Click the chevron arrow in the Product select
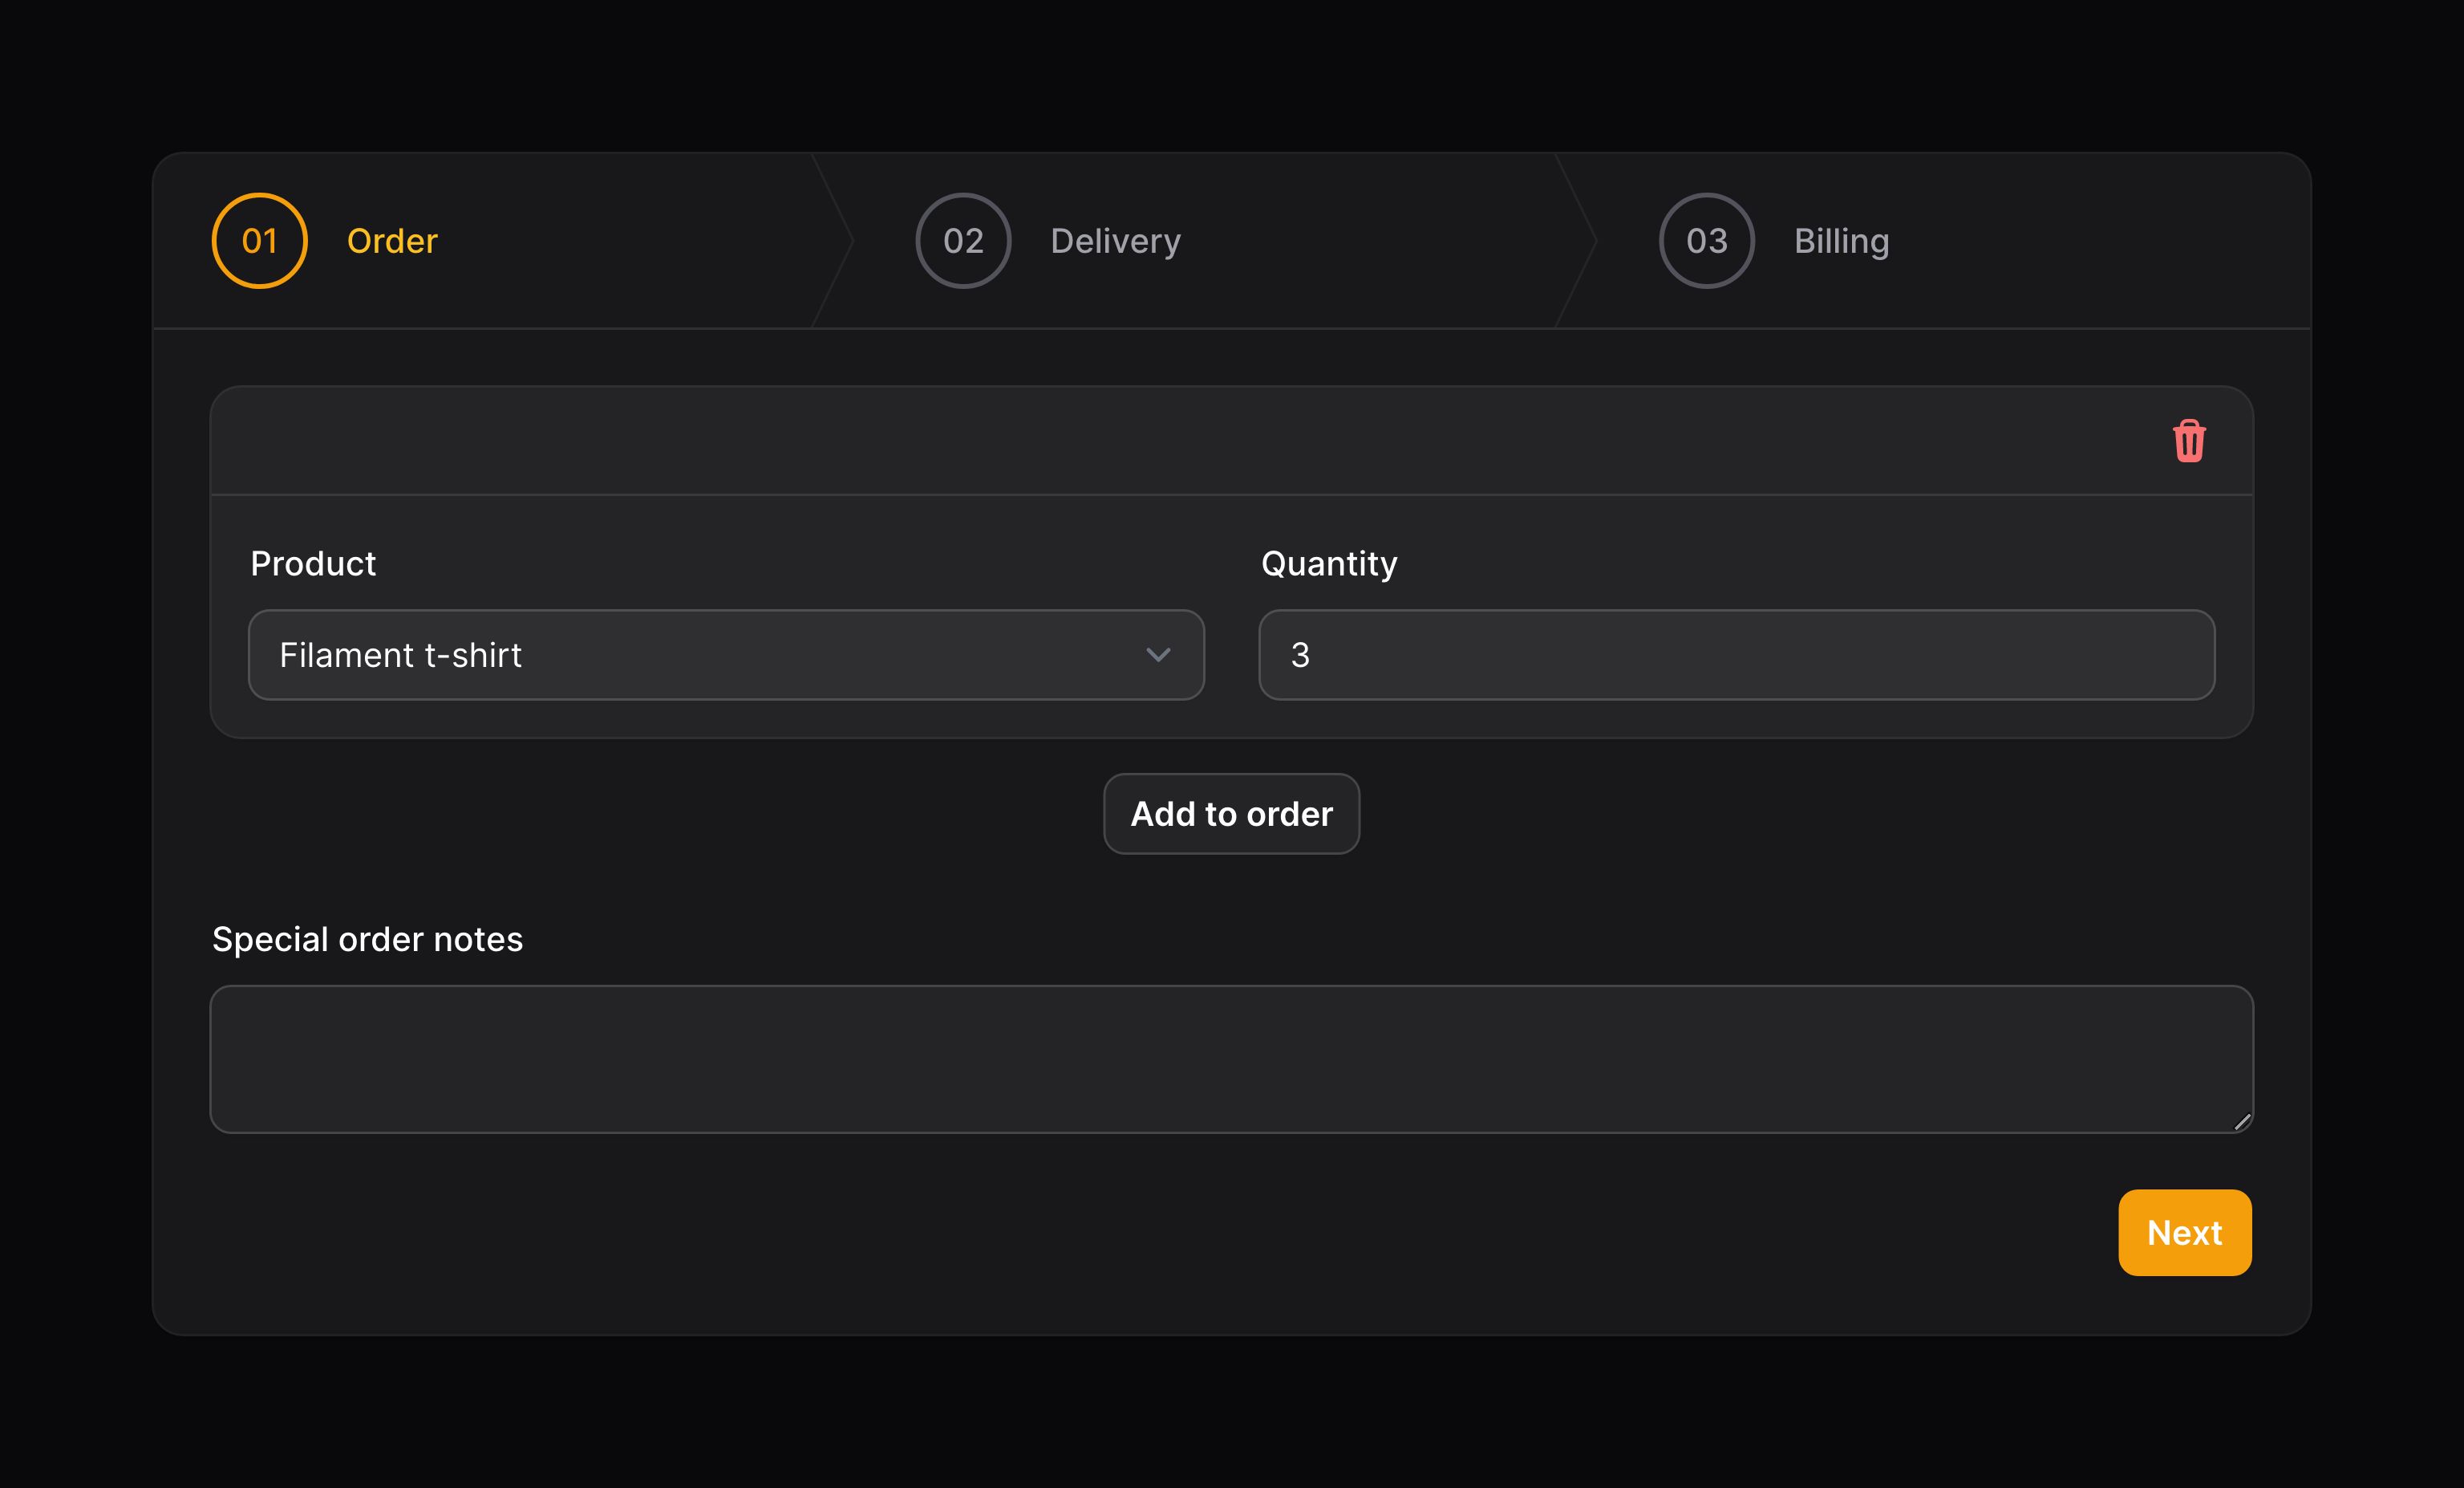Screen dimensions: 2464x1488 click(x=1158, y=654)
